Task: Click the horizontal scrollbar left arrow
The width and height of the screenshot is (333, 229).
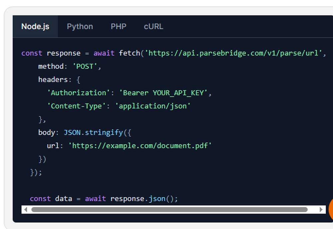Action: click(x=26, y=210)
